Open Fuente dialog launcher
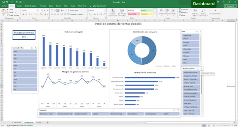Image resolution: width=238 pixels, height=127 pixels. click(x=49, y=18)
